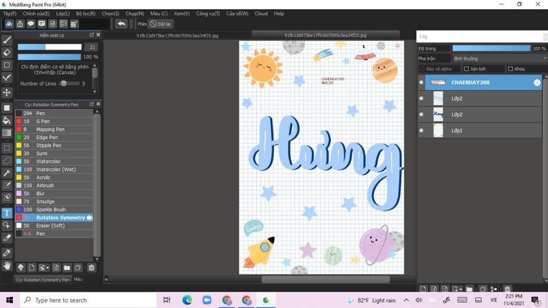Click the cloud brush download icon
This screenshot has height=308, width=548.
click(21, 268)
